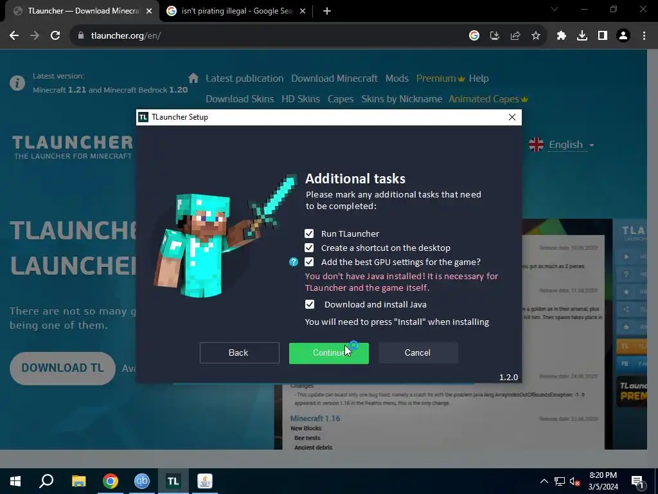Click the TLAUNCHER site logo

pyautogui.click(x=73, y=147)
